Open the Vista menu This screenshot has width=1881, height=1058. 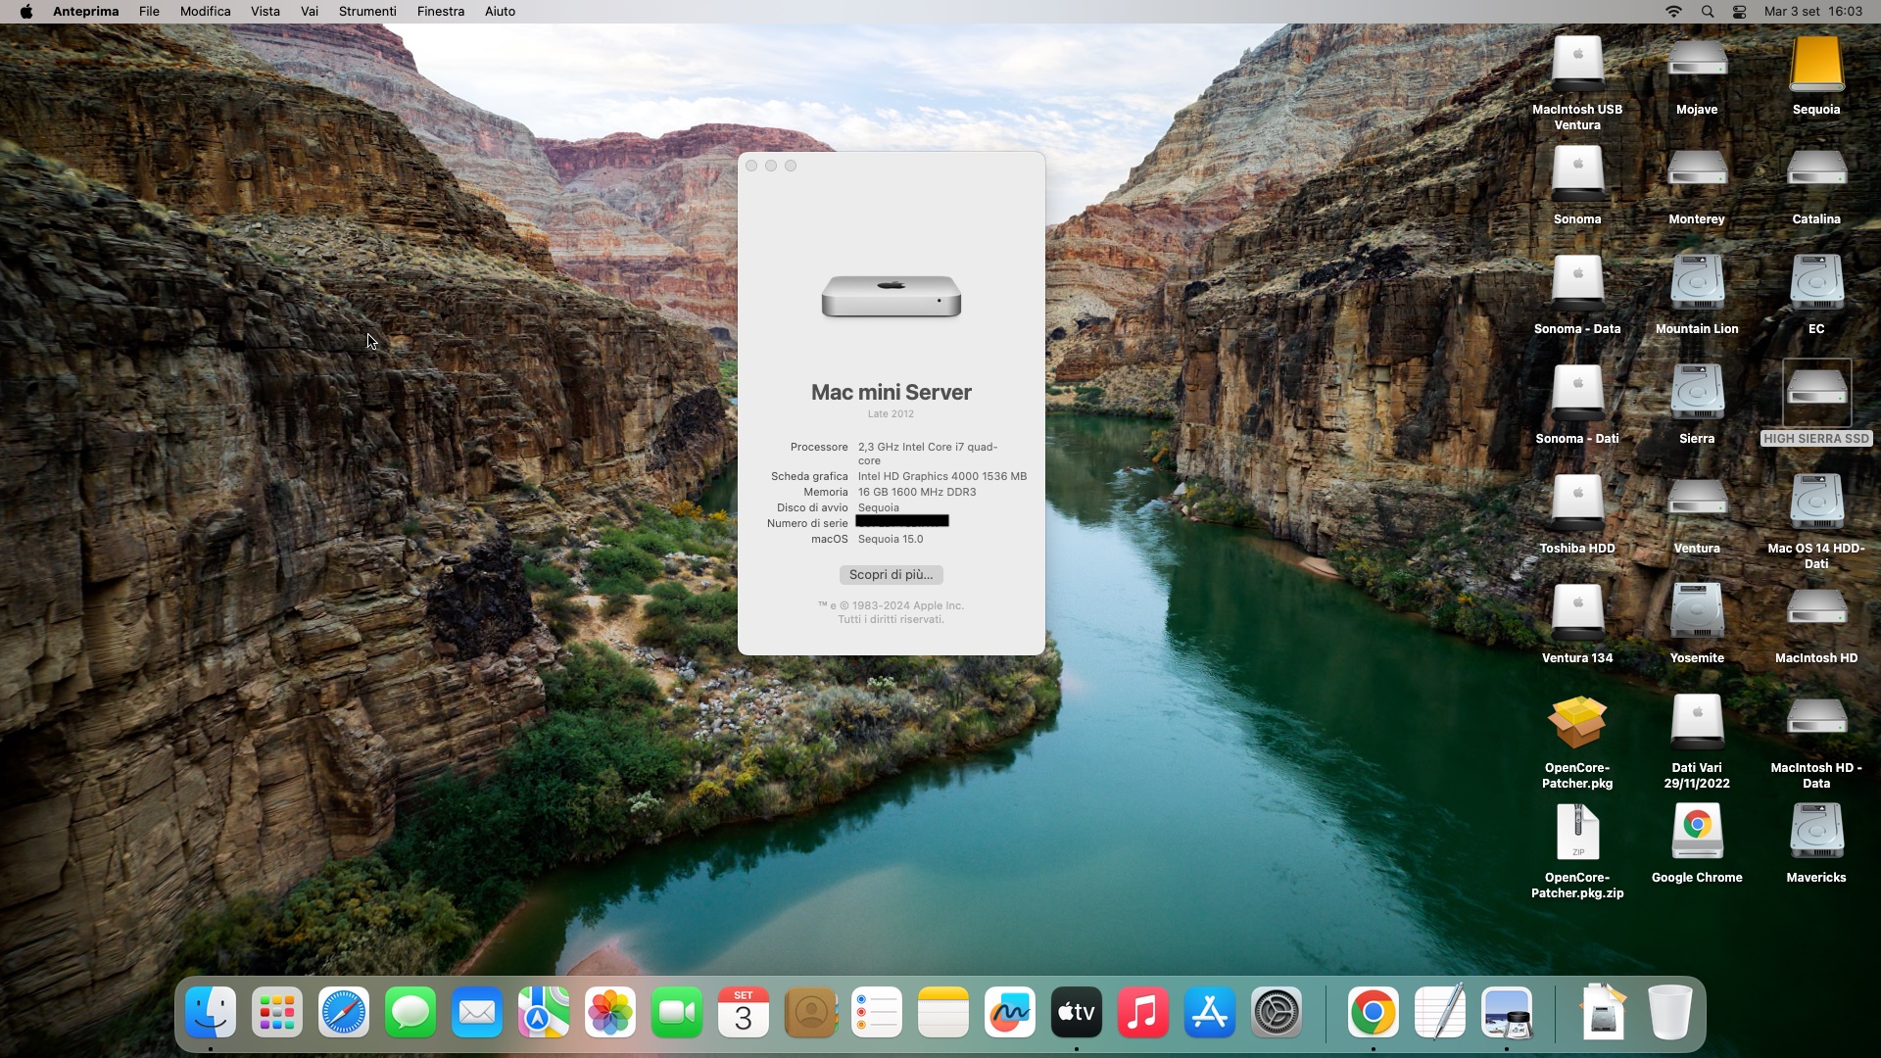[x=265, y=12]
